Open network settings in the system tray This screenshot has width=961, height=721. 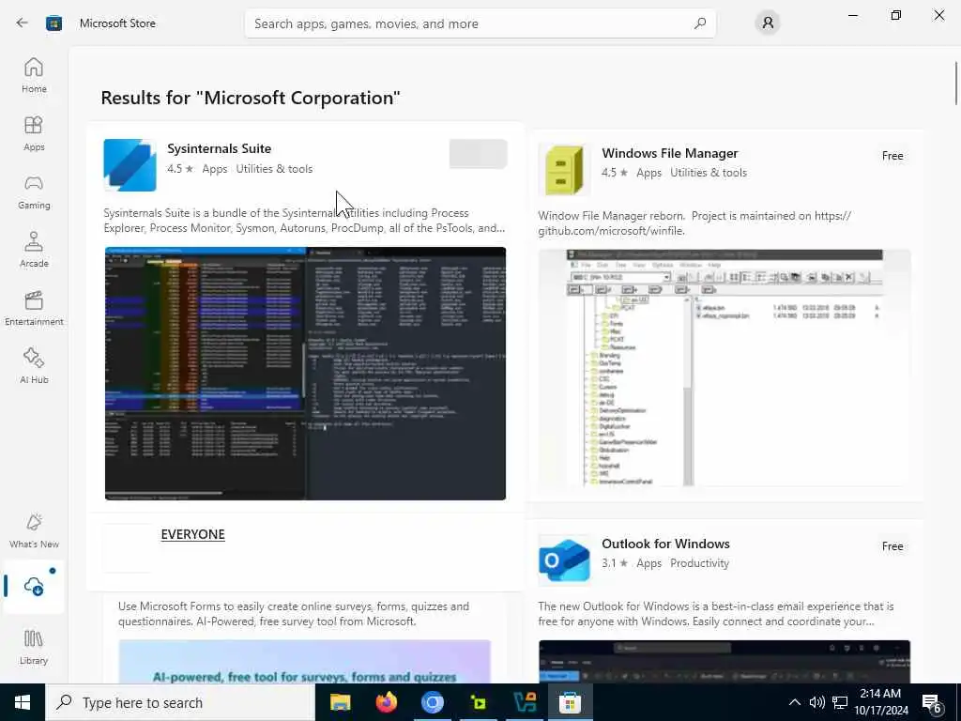coord(840,702)
